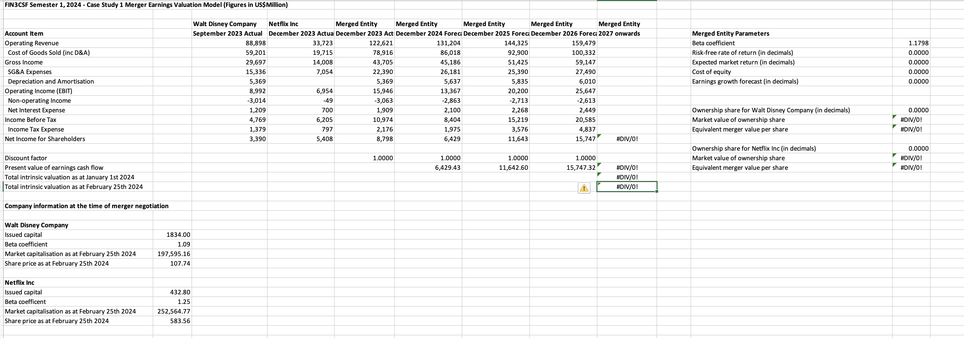Open the trace error warning icon
The image size is (964, 338).
tap(584, 188)
